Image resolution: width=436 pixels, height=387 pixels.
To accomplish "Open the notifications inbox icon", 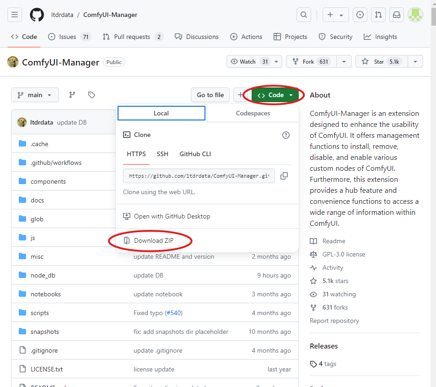I will pyautogui.click(x=397, y=15).
